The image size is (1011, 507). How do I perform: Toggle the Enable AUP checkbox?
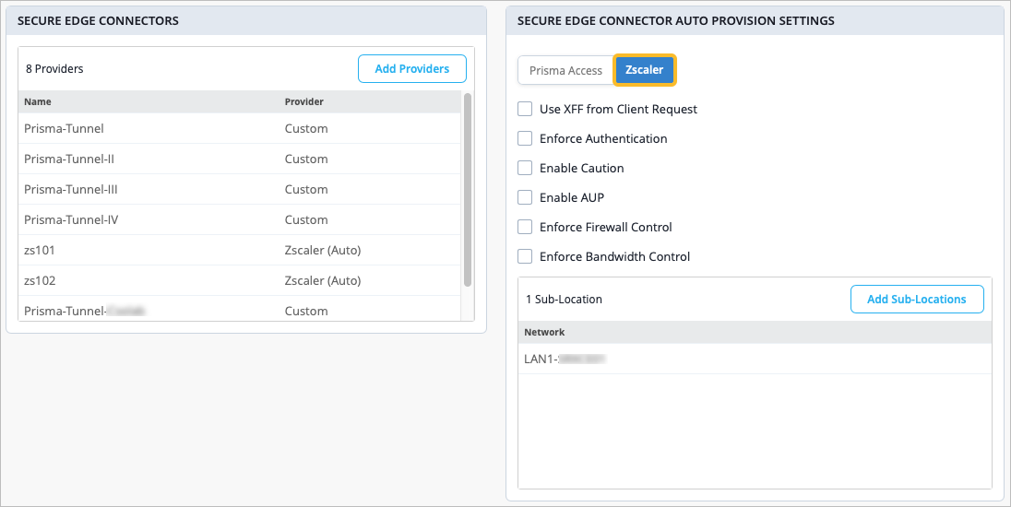525,197
